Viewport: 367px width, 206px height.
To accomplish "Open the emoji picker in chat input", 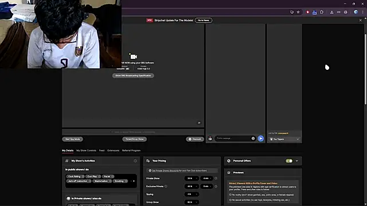I will pos(253,138).
